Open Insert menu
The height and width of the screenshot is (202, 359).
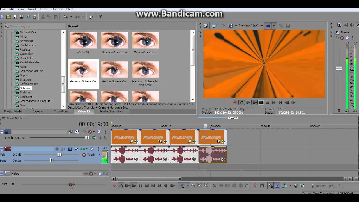[32, 9]
